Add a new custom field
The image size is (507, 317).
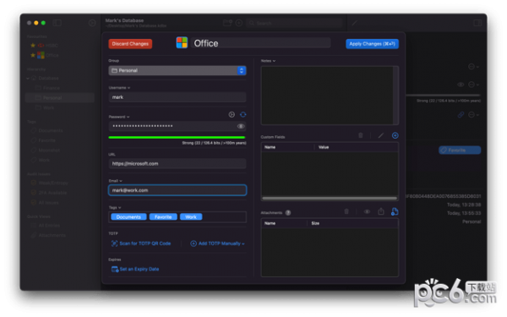(395, 135)
